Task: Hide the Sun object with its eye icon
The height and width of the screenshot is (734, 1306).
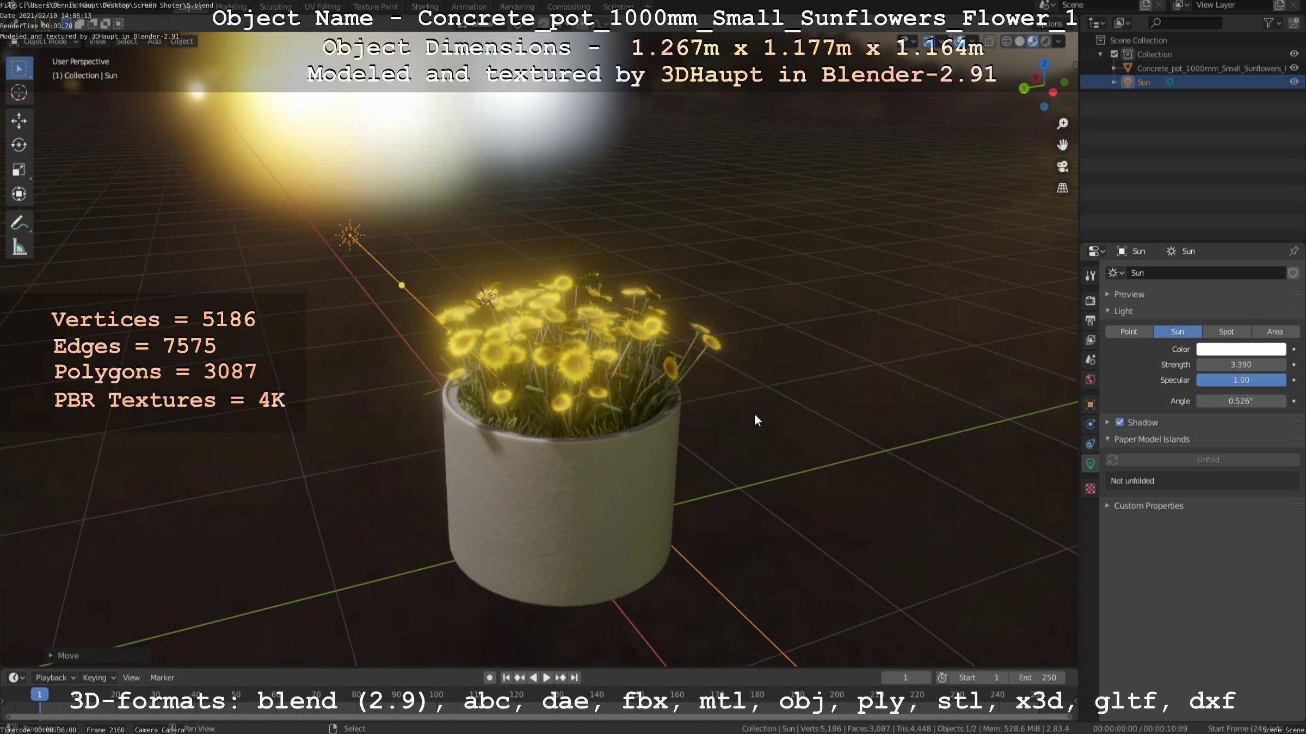Action: click(1294, 82)
